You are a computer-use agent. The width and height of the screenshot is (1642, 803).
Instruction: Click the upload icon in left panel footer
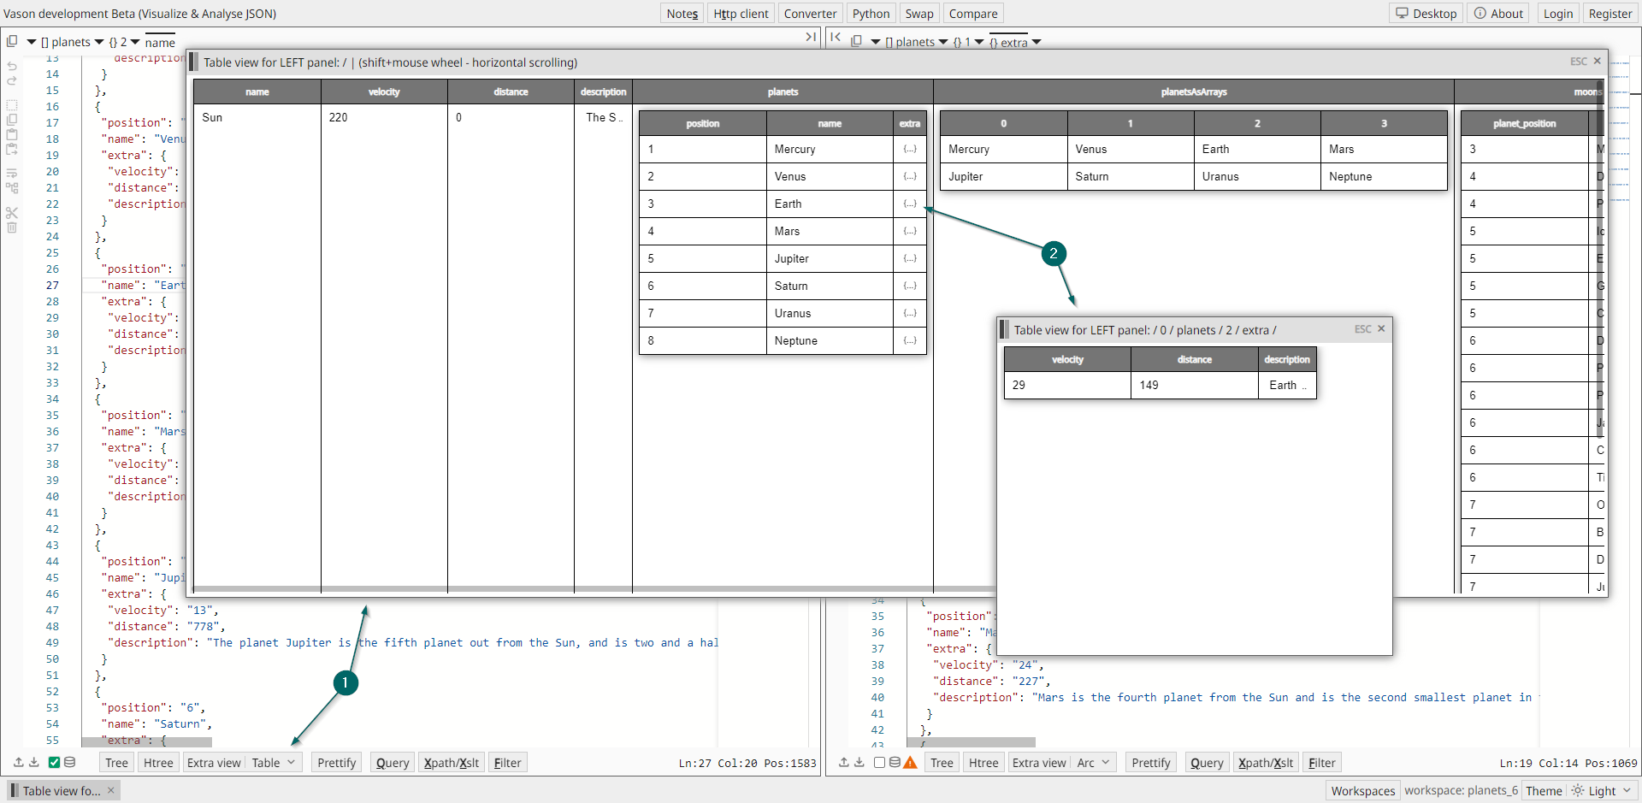(x=18, y=762)
